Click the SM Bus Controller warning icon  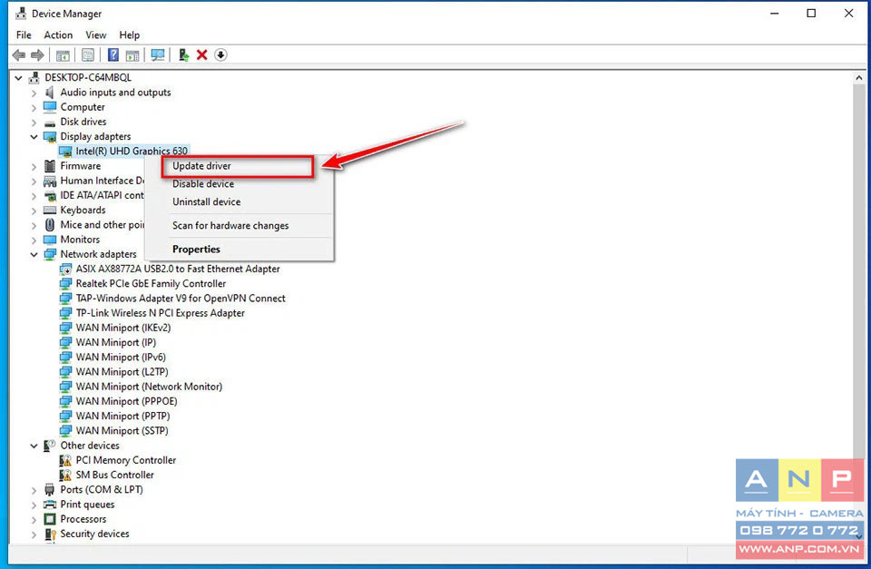coord(65,476)
